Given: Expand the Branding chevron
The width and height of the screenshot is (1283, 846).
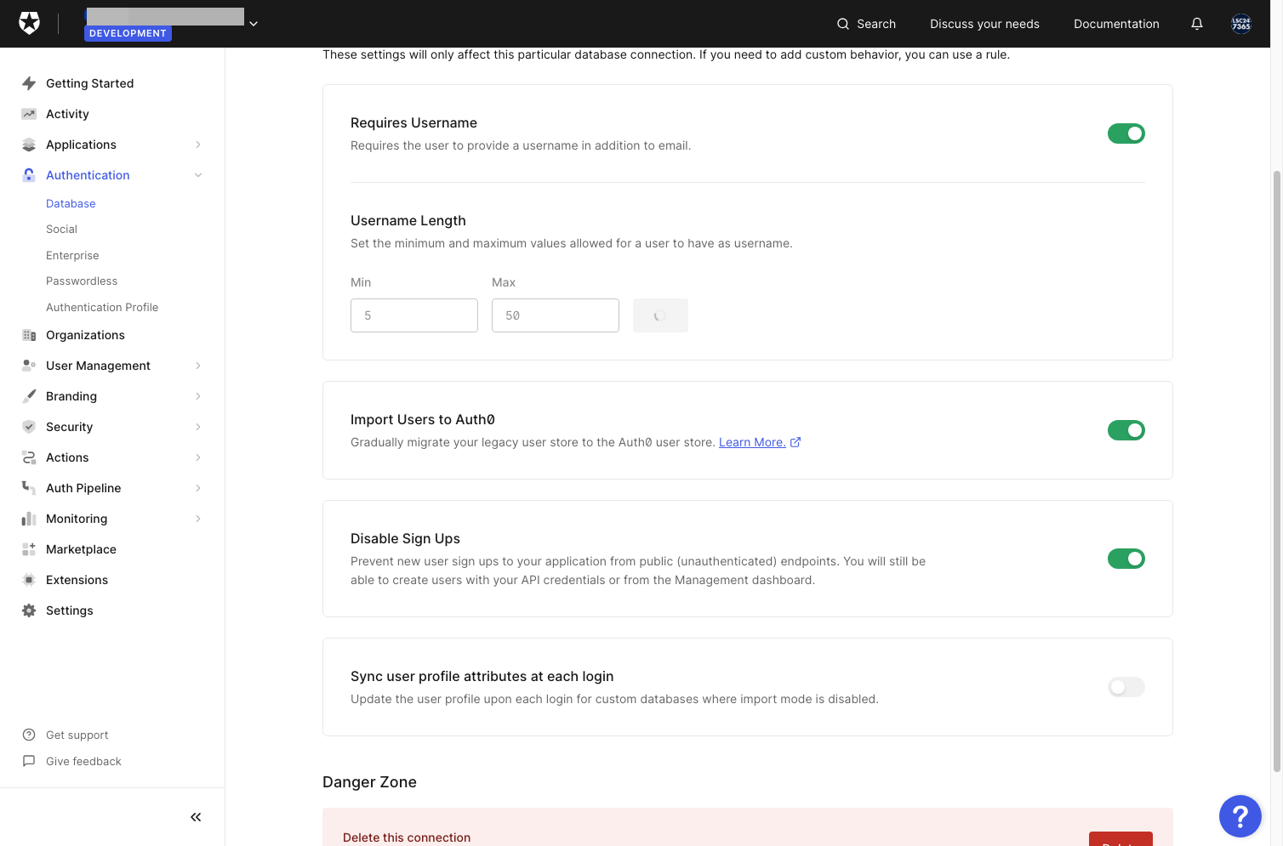Looking at the screenshot, I should click(x=198, y=396).
